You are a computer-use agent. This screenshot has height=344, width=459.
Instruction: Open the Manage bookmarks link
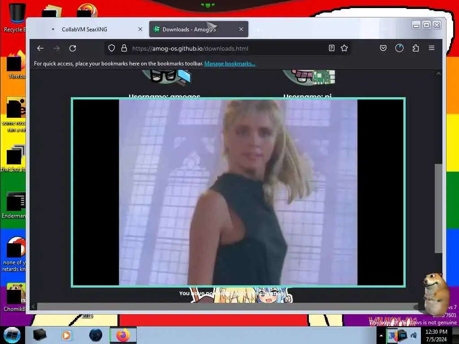click(230, 64)
